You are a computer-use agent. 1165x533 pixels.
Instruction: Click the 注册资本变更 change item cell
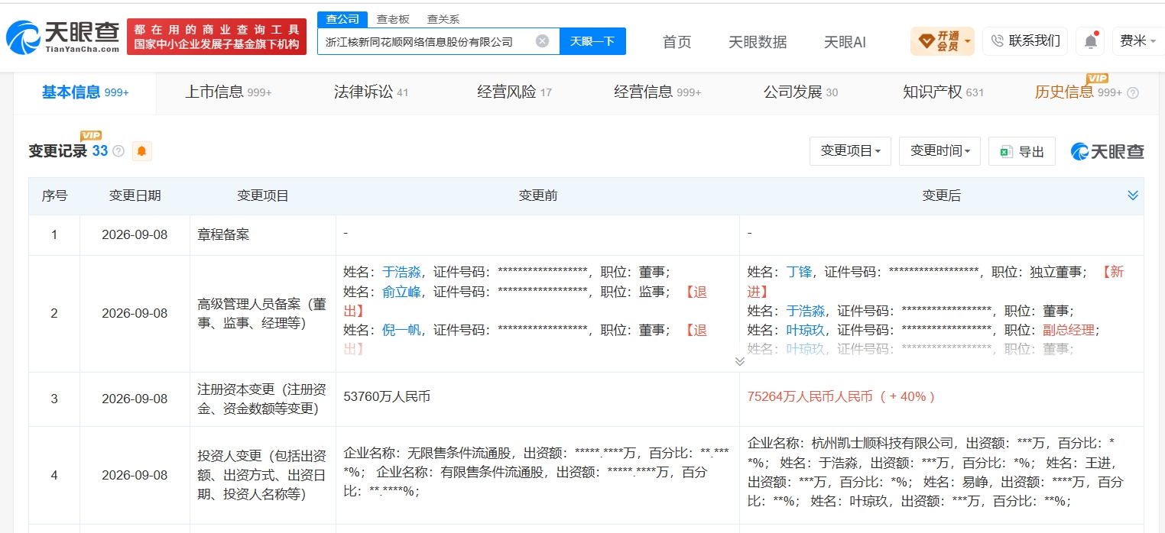[262, 399]
